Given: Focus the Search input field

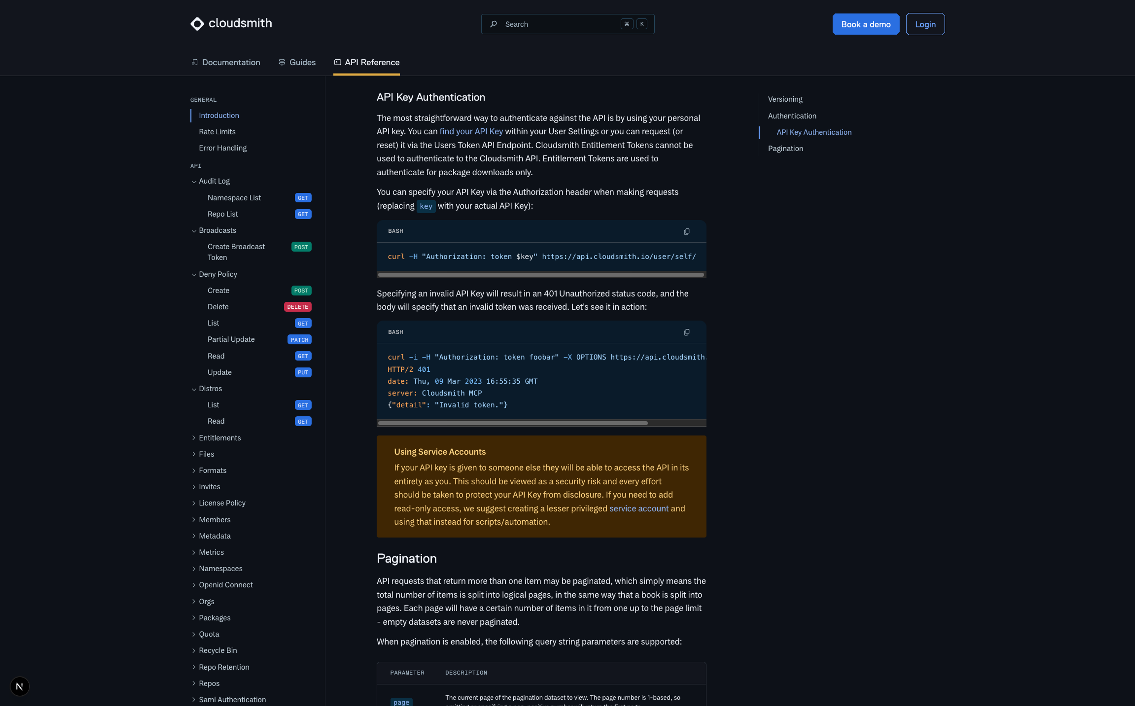Looking at the screenshot, I should tap(567, 24).
